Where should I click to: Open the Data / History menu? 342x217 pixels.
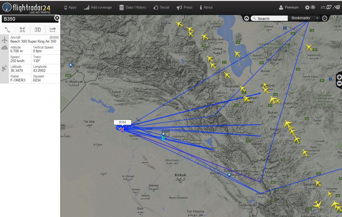133,8
